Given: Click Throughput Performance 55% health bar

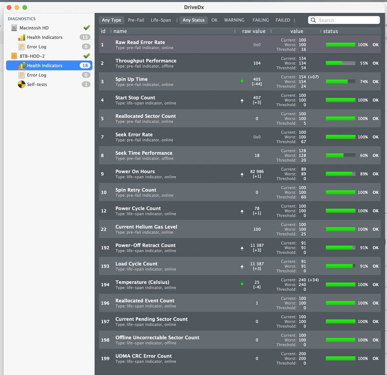Looking at the screenshot, I should 340,63.
